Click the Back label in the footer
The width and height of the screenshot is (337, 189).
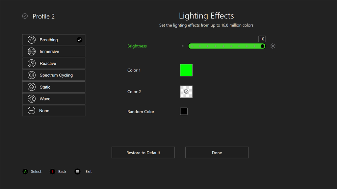click(62, 171)
